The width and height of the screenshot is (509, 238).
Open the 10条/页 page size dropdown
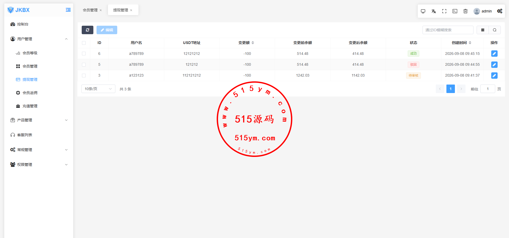coord(98,89)
